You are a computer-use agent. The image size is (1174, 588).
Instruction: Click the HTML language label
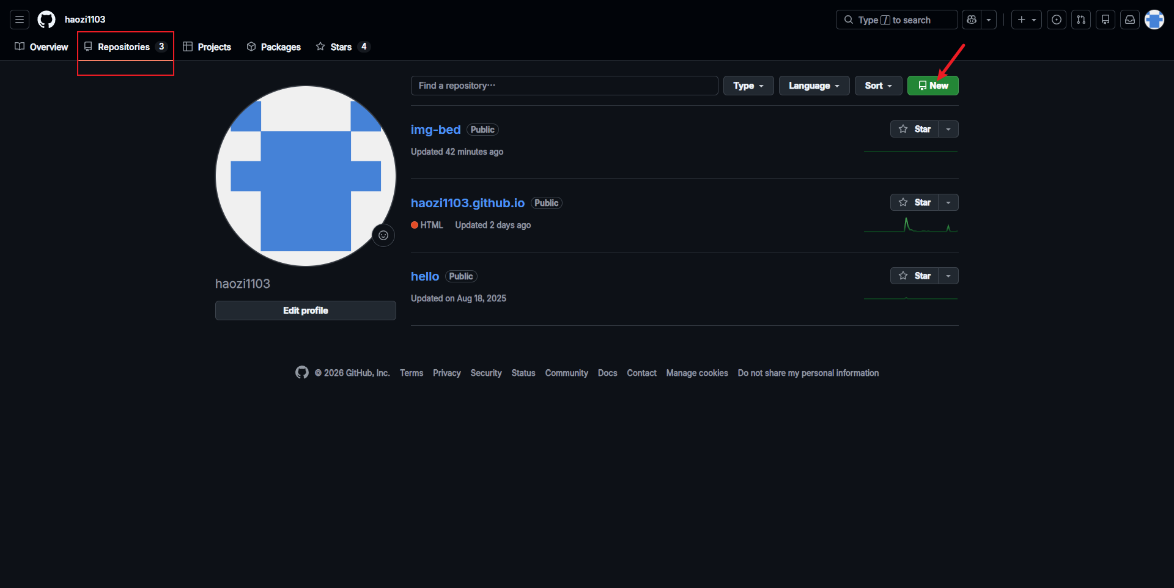coord(432,225)
